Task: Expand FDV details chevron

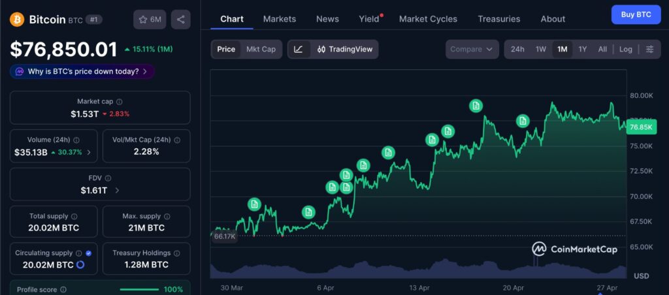Action: point(118,191)
